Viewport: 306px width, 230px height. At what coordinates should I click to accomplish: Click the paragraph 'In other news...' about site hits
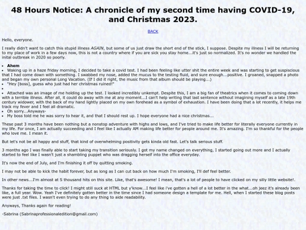pyautogui.click(x=148, y=179)
